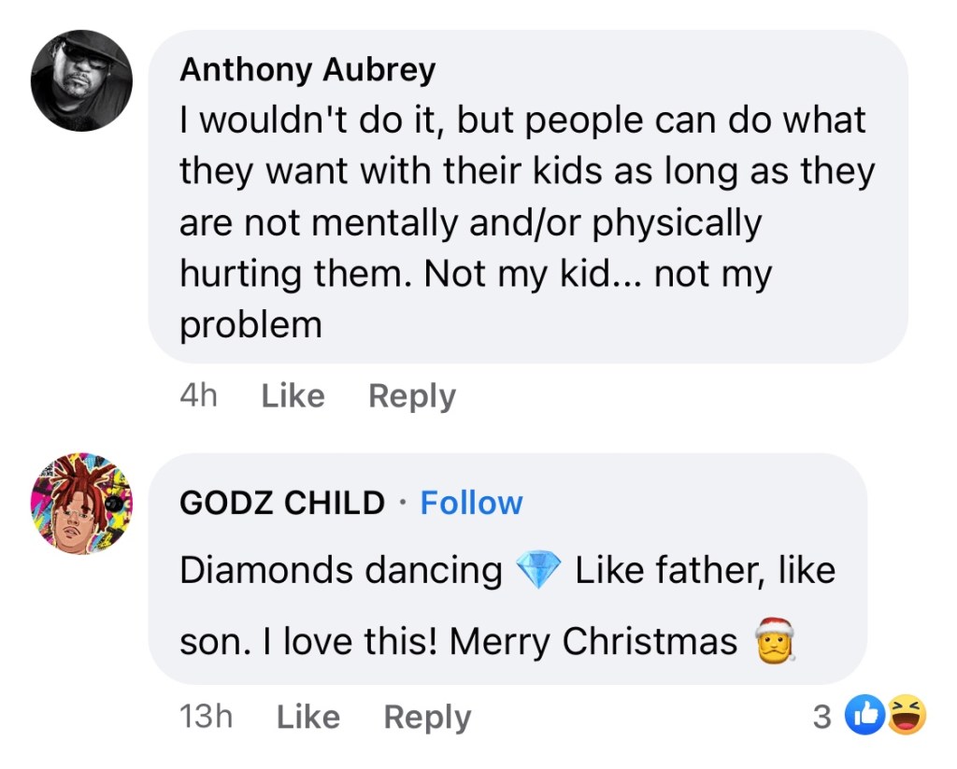957x769 pixels.
Task: Click the blue diamond emoji
Action: [x=538, y=570]
